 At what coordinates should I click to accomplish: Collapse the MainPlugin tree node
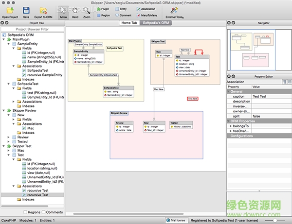pos(4,39)
